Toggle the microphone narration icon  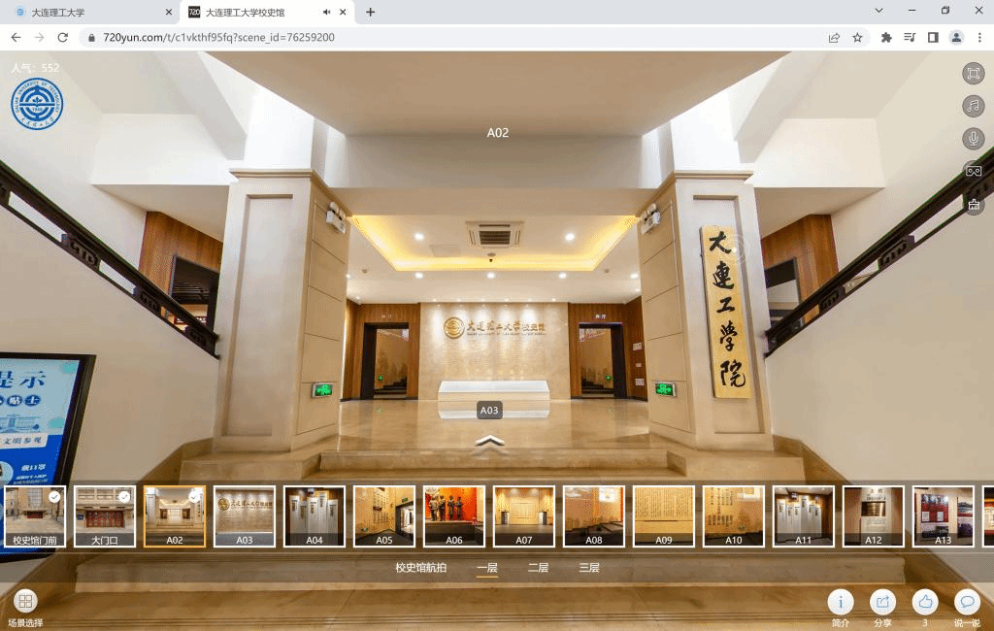click(x=973, y=139)
